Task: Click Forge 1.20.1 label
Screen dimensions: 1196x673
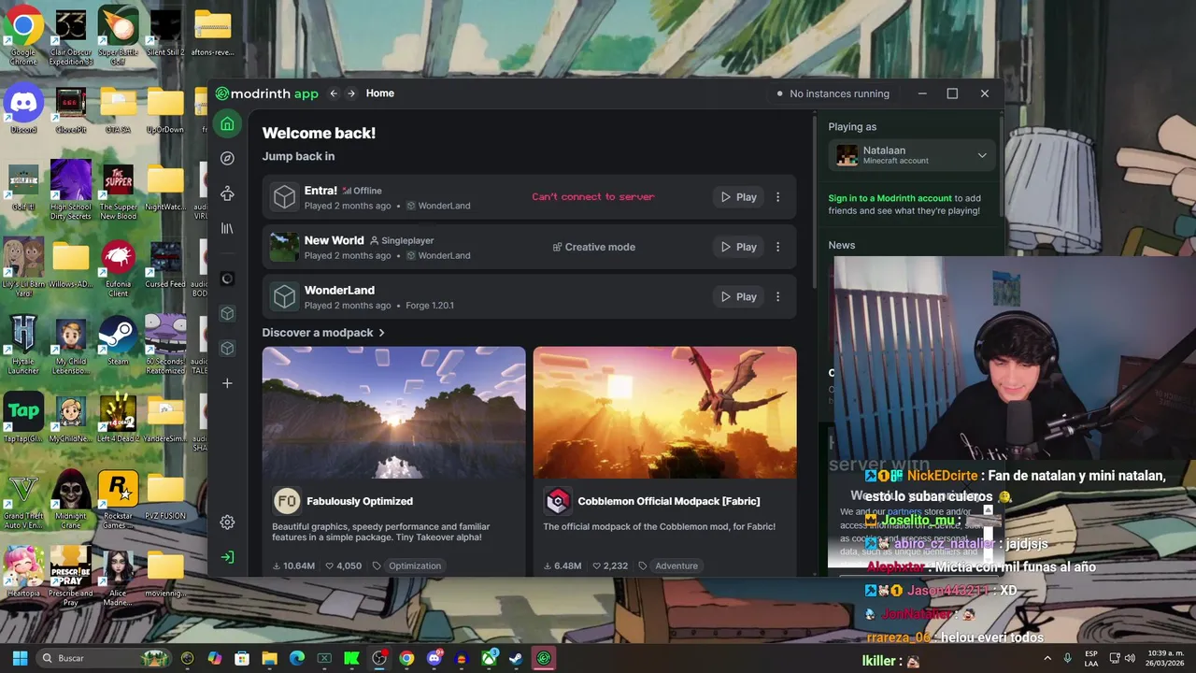Action: [430, 306]
